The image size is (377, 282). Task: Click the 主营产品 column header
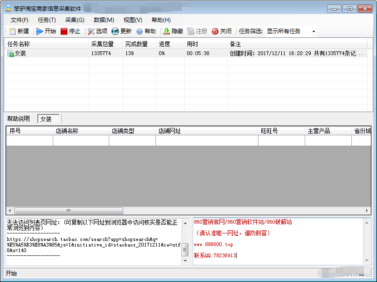328,131
